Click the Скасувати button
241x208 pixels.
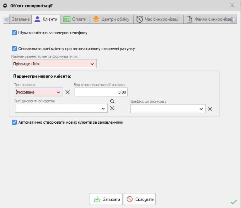[140, 199]
